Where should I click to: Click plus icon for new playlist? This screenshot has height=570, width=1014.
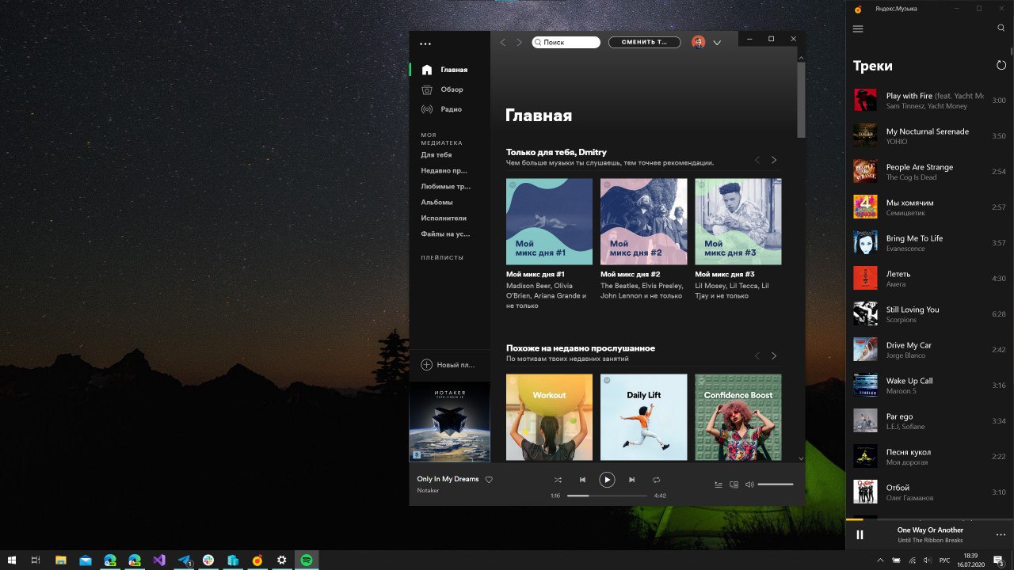click(x=427, y=365)
